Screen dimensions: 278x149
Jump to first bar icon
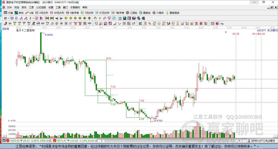pyautogui.click(x=47, y=18)
